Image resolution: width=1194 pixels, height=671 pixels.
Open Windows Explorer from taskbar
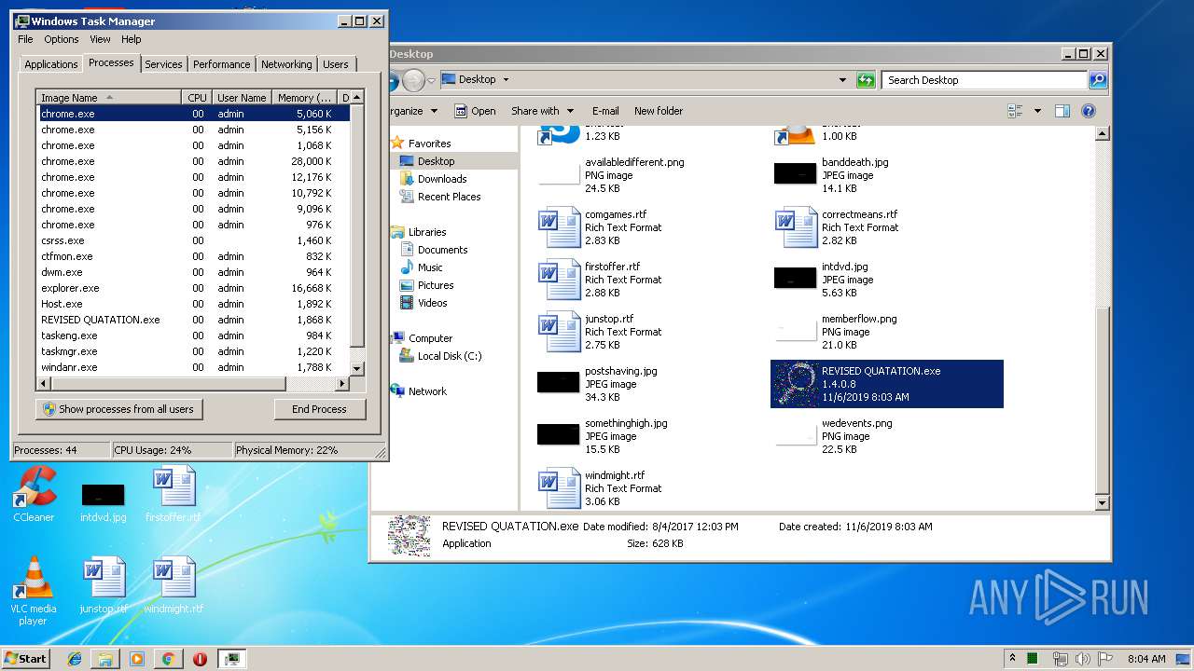105,658
